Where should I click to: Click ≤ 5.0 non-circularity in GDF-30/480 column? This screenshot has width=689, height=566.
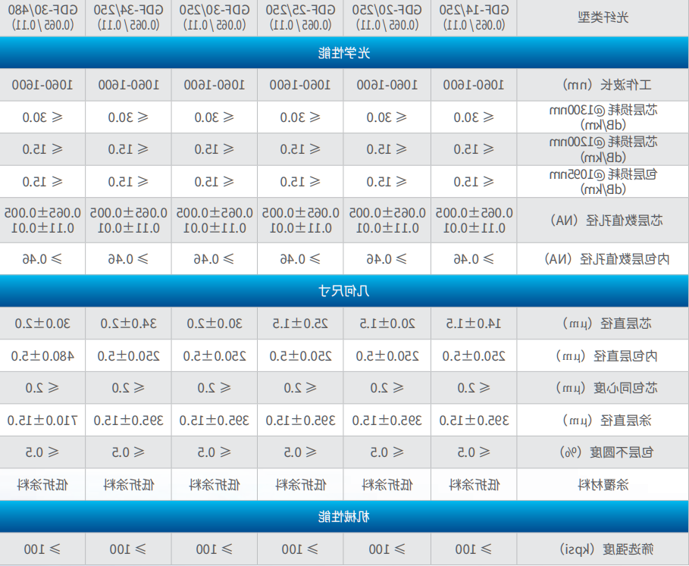[x=42, y=452]
